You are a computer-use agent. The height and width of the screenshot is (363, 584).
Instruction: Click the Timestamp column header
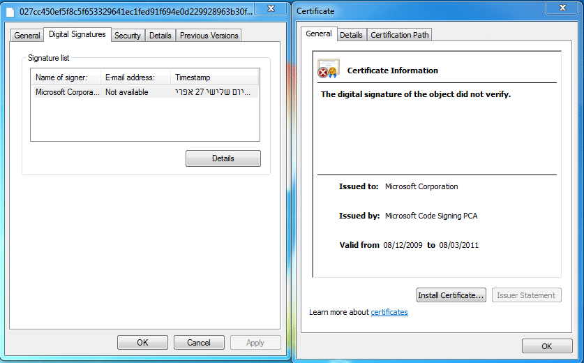click(x=214, y=77)
